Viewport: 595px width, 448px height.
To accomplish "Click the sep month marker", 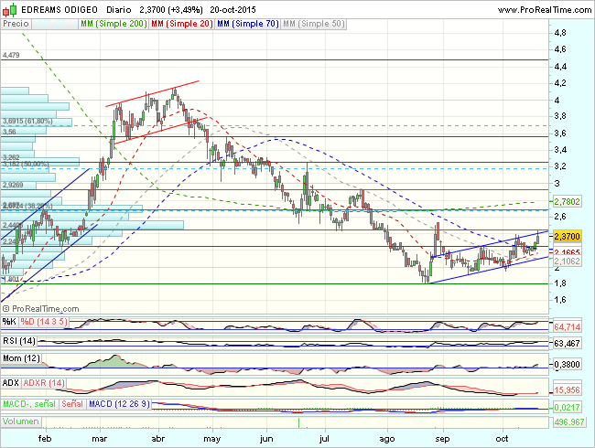I will tap(442, 439).
